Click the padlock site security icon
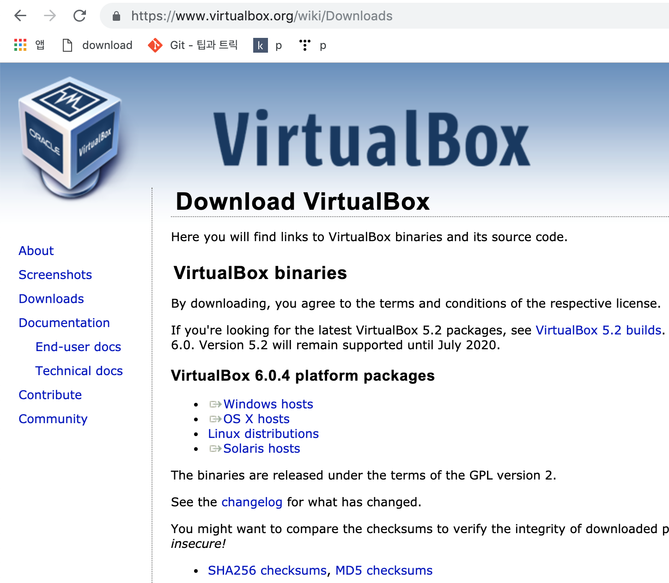The width and height of the screenshot is (669, 583). tap(116, 16)
